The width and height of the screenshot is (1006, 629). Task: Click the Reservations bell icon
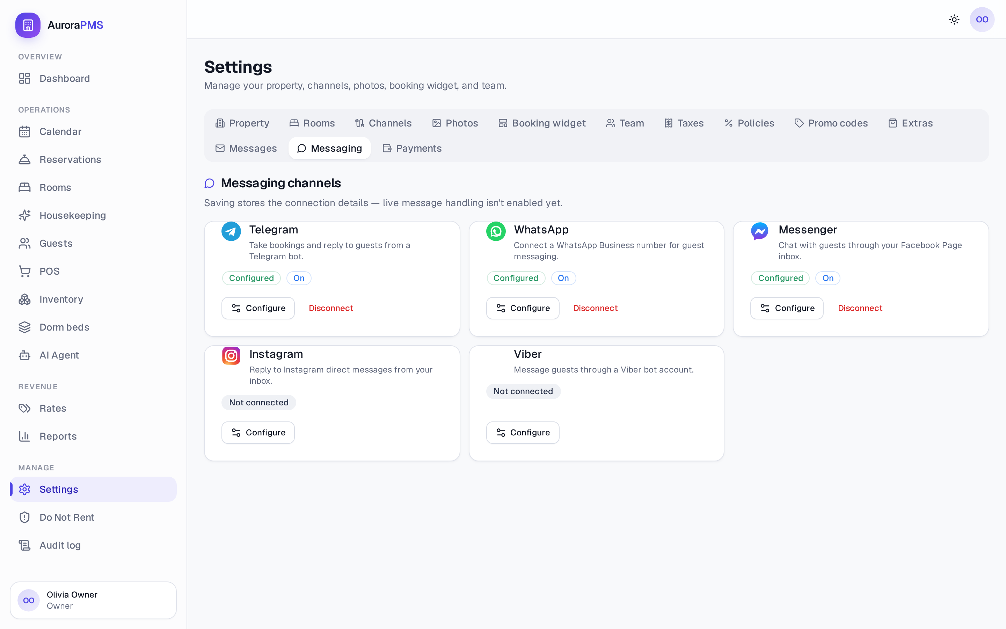tap(24, 159)
